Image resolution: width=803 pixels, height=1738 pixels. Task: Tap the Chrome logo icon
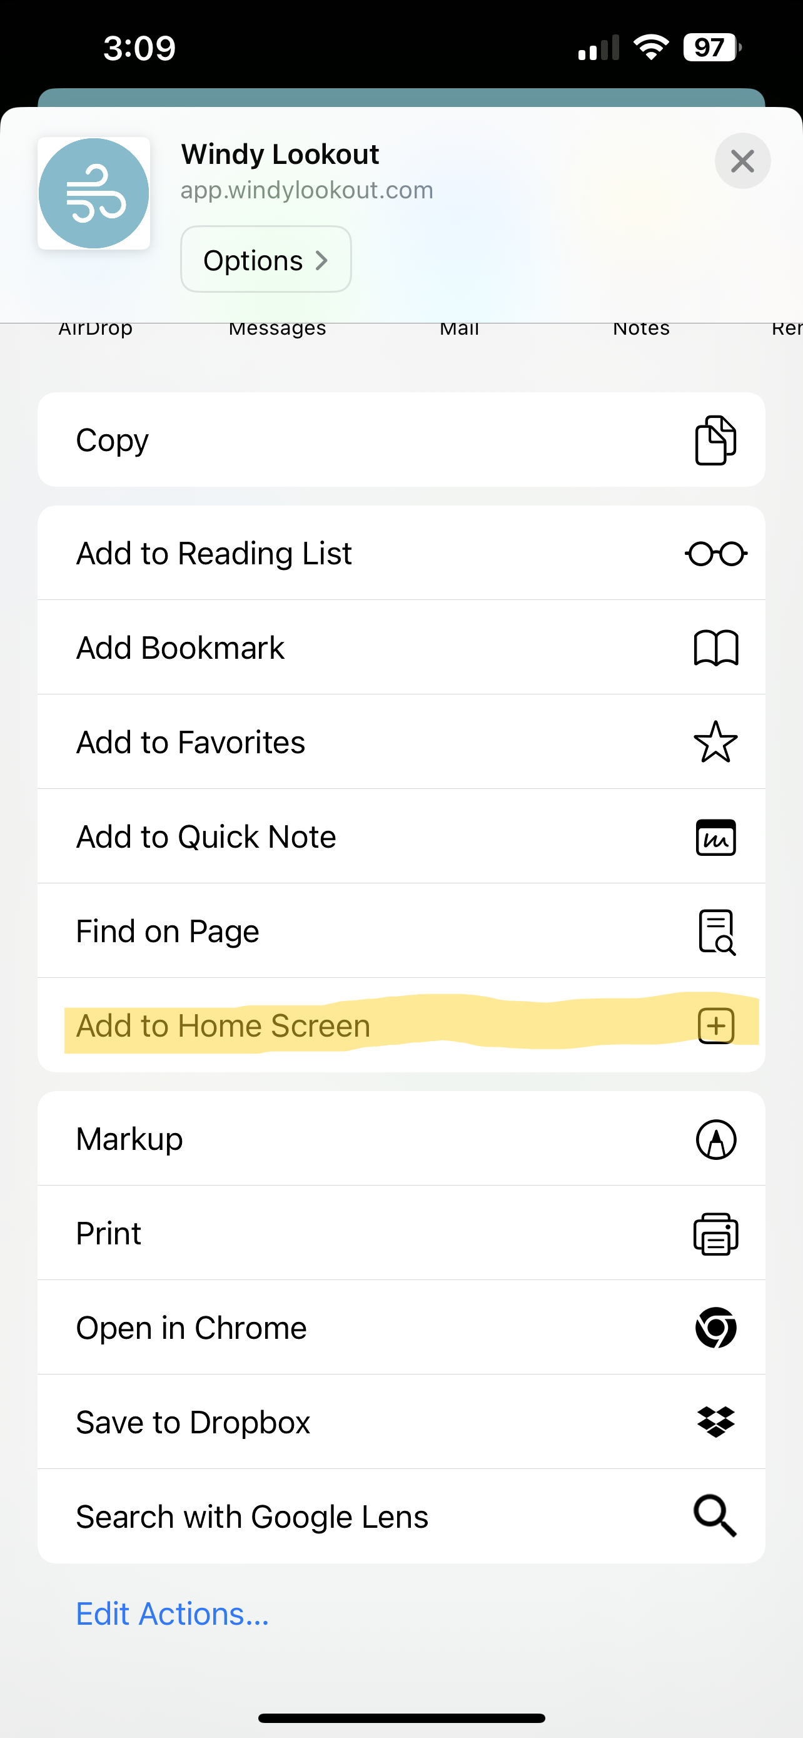715,1328
